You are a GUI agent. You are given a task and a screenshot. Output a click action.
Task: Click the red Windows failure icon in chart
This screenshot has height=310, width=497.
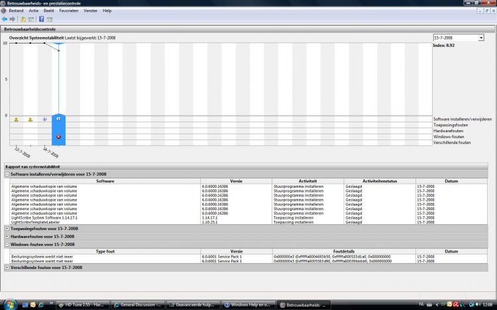click(x=59, y=137)
